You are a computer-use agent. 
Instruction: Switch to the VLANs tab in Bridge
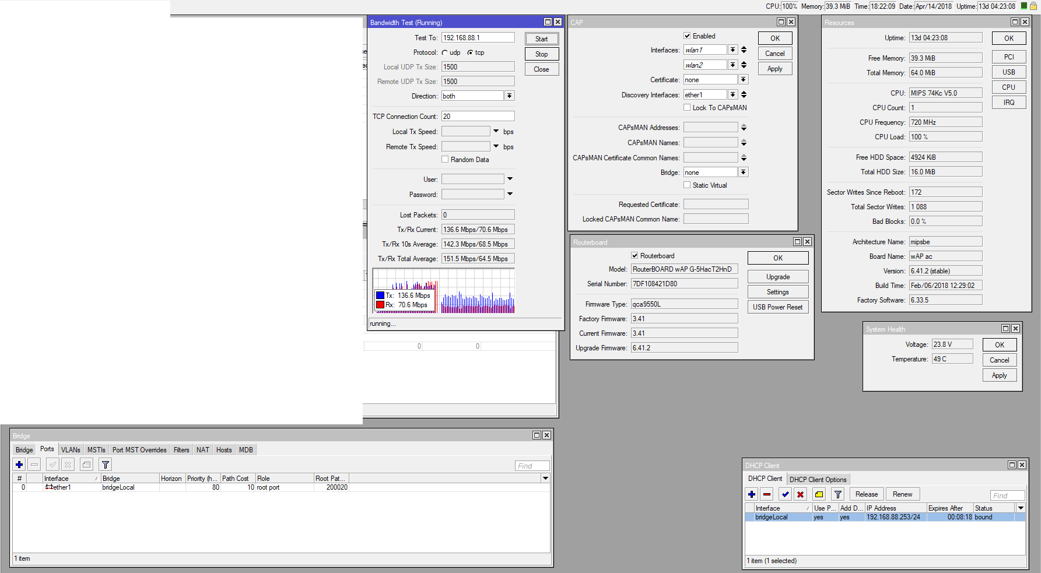pyautogui.click(x=70, y=449)
